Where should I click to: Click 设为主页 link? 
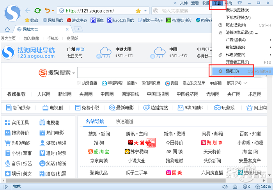pyautogui.click(x=8, y=38)
